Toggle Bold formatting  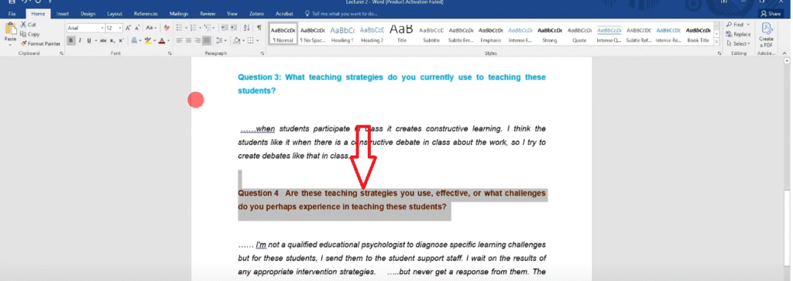point(71,40)
